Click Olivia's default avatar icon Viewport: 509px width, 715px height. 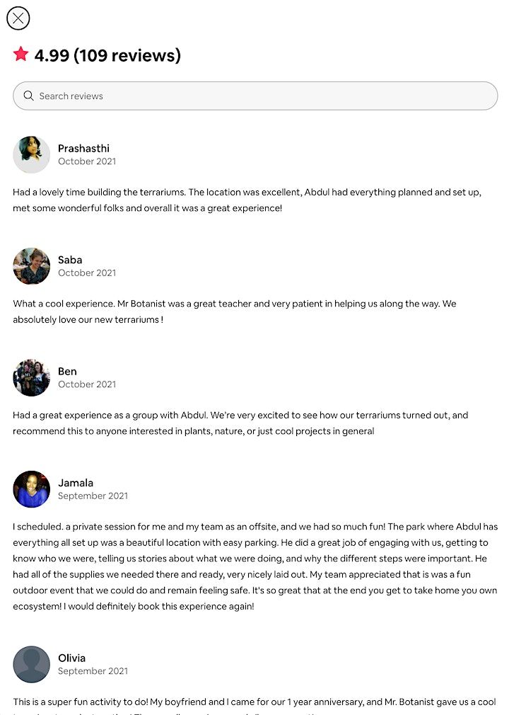[x=32, y=664]
